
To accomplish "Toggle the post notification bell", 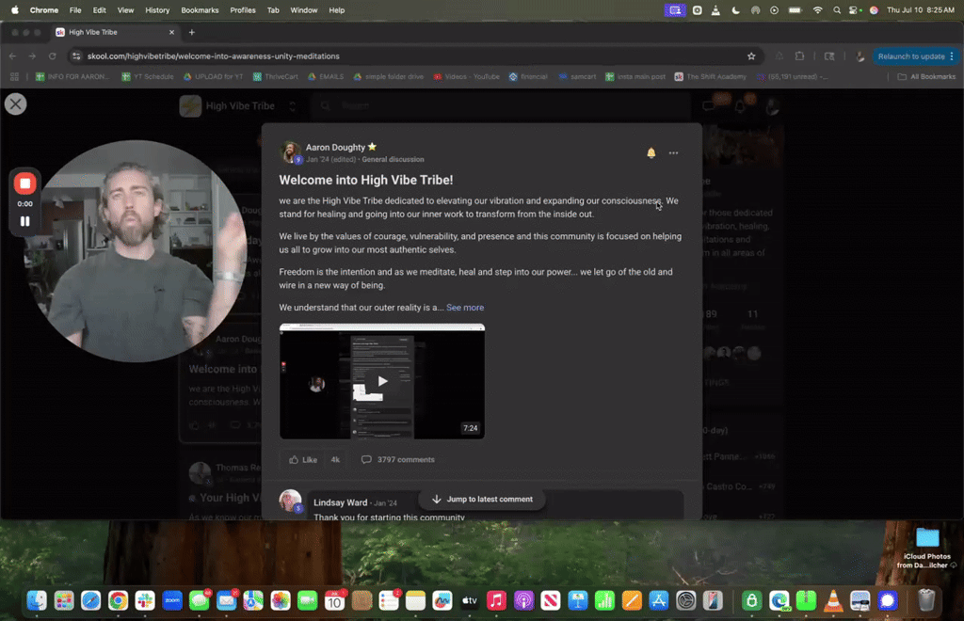I will point(651,153).
